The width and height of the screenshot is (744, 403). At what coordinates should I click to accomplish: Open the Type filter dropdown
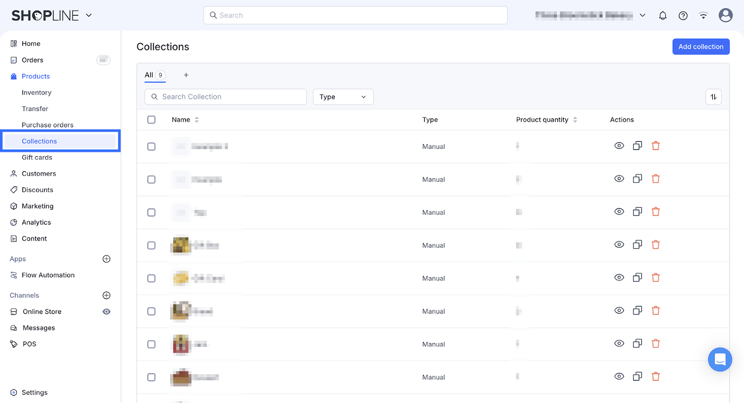[343, 97]
